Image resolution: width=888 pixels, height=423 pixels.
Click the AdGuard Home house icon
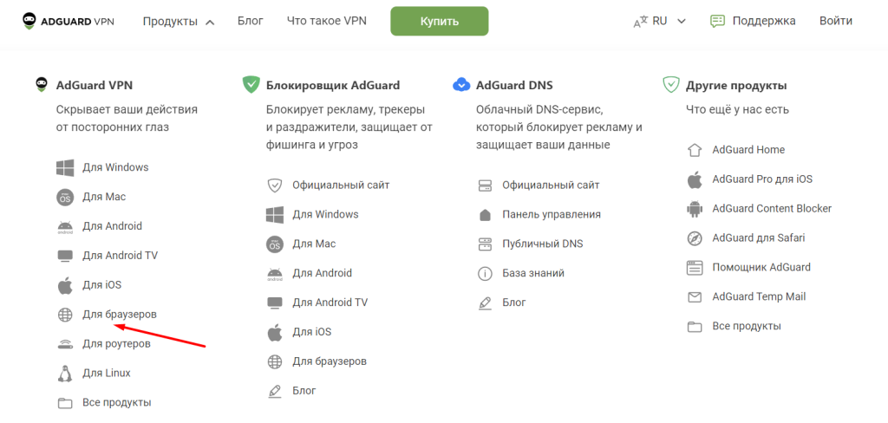click(x=694, y=150)
